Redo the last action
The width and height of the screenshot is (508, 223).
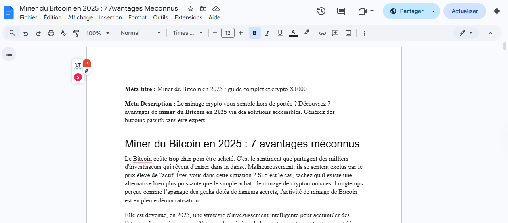click(x=38, y=33)
